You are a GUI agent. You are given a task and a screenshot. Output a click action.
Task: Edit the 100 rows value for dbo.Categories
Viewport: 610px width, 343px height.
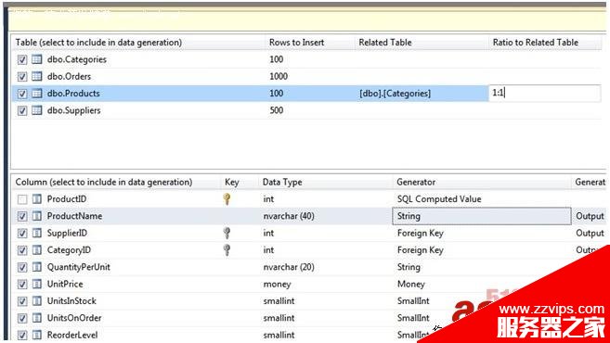(276, 59)
